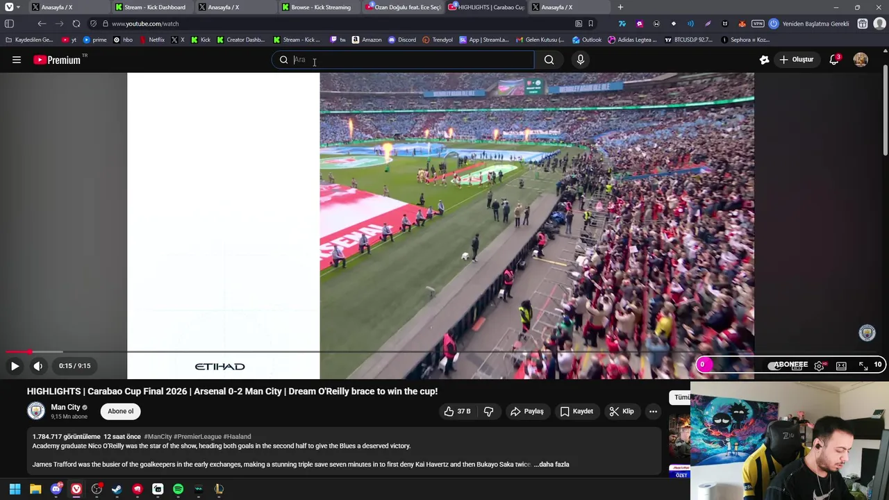Screen dimensions: 889x500
Task: Expand description with ...daha fazla
Action: (x=551, y=464)
